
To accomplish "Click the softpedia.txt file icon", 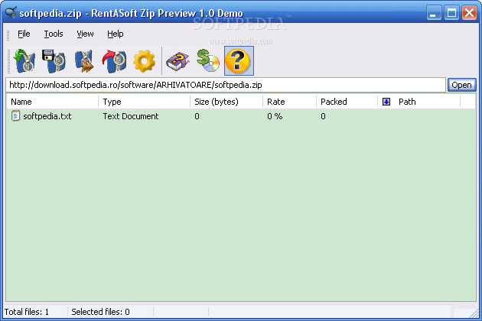I will (x=15, y=116).
